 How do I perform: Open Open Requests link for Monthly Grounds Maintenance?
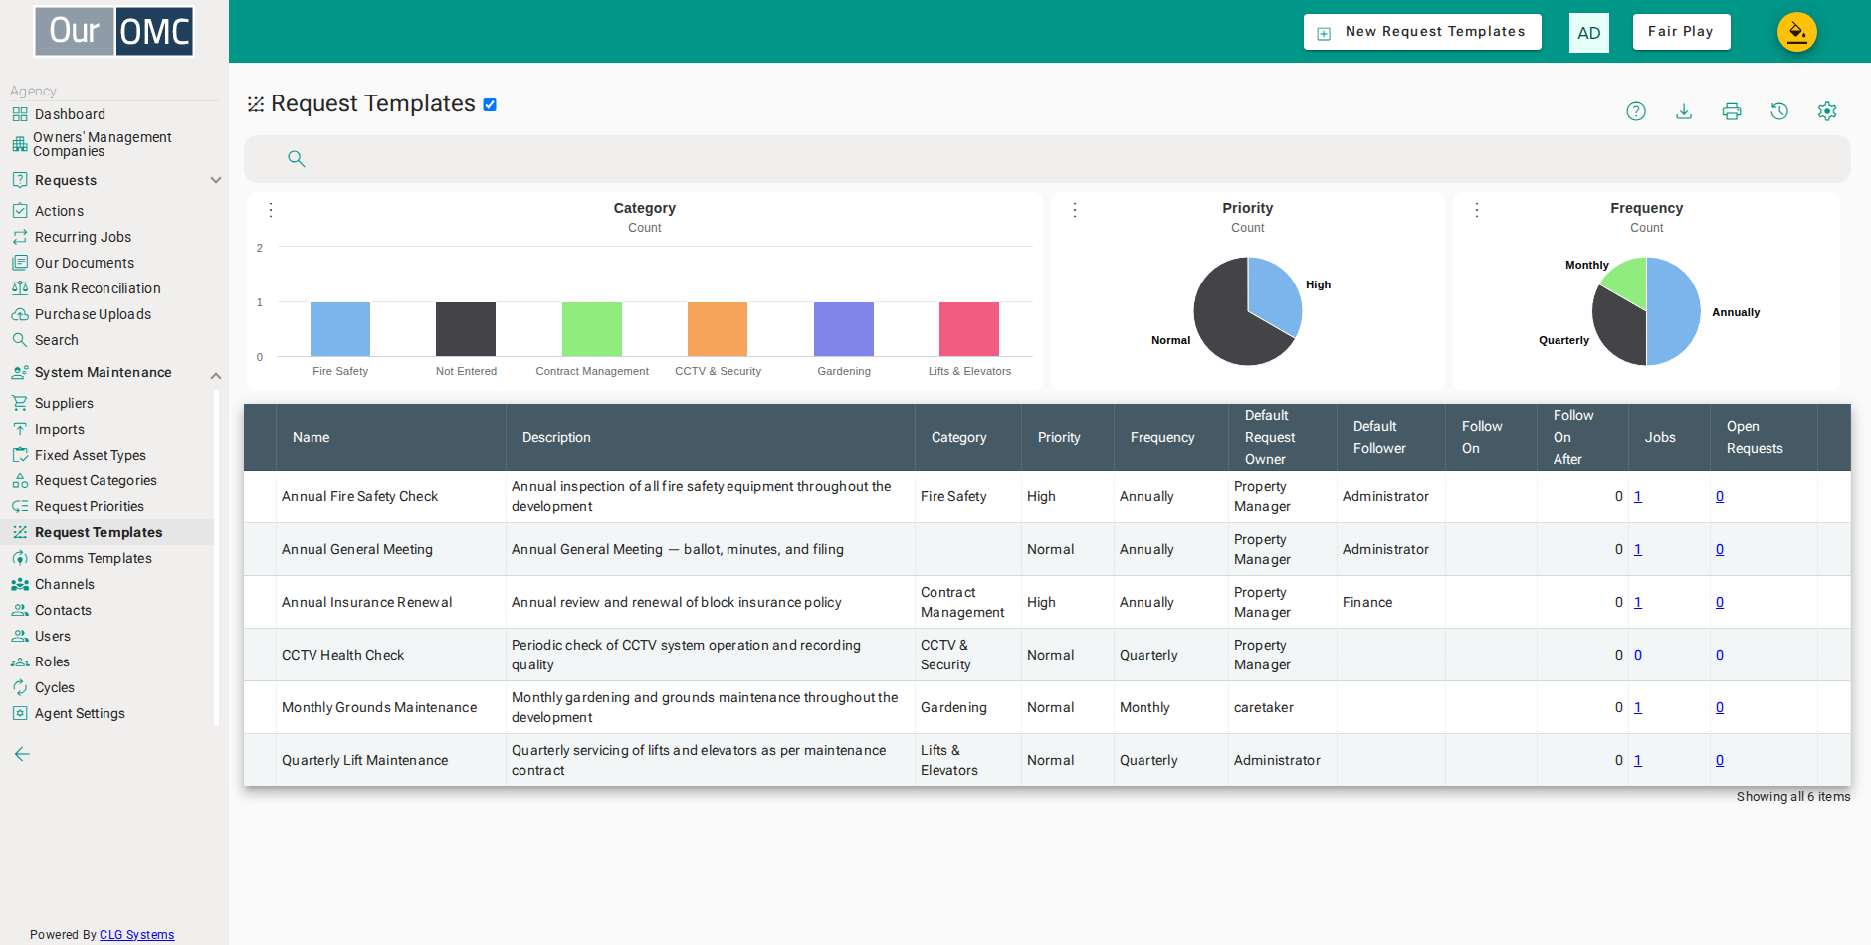point(1720,707)
